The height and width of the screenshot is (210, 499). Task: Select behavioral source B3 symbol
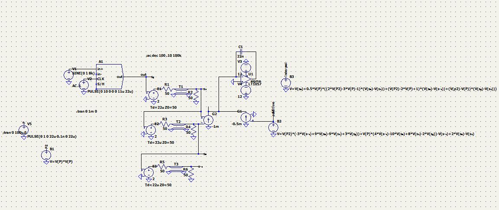(x=286, y=83)
